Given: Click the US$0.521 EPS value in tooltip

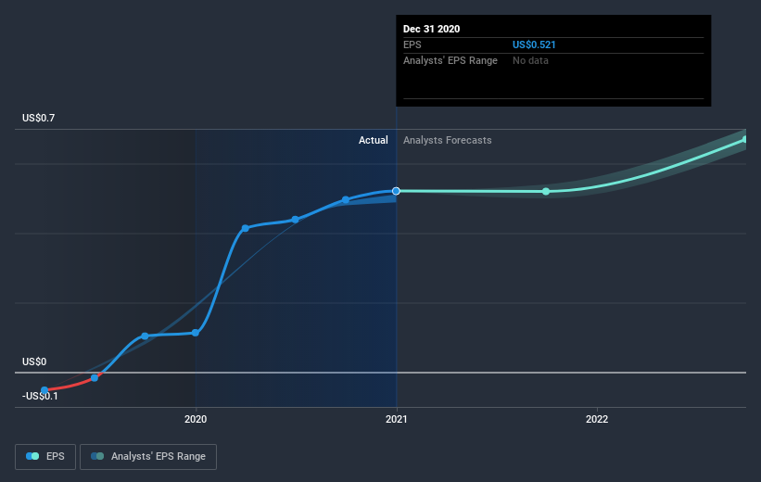Looking at the screenshot, I should coord(534,44).
